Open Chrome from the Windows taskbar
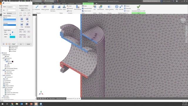 pos(12,104)
